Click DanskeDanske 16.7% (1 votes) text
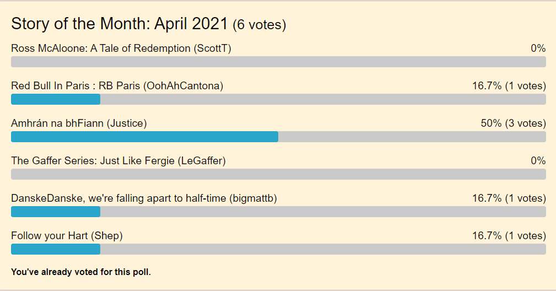This screenshot has height=291, width=556. tap(509, 198)
